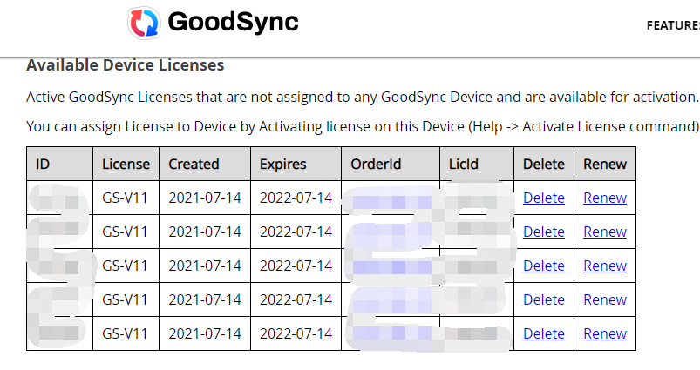Open the FEATURES menu item
The height and width of the screenshot is (370, 700).
tap(672, 25)
